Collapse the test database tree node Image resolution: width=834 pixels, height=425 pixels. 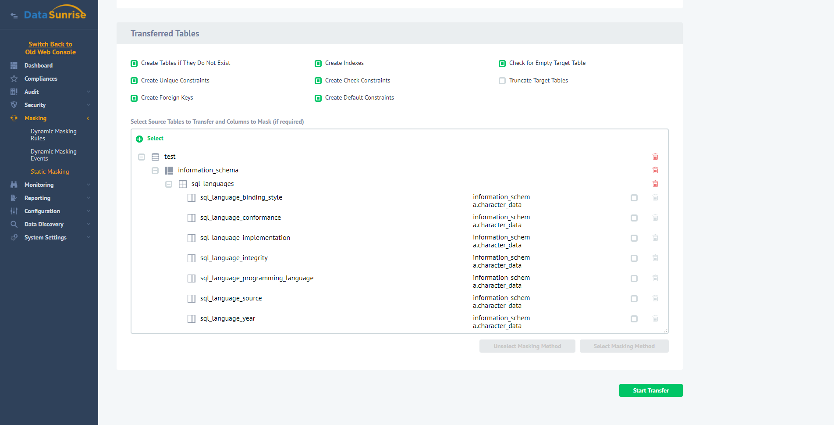142,157
